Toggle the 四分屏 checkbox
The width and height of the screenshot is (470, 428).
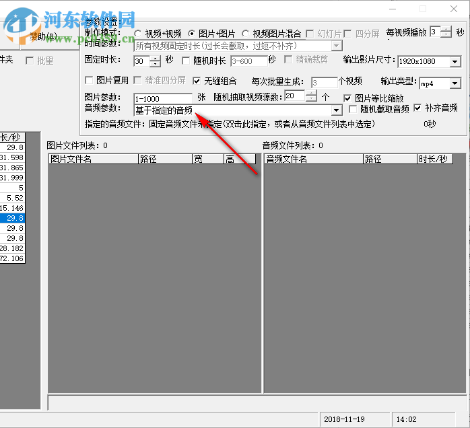click(x=347, y=34)
